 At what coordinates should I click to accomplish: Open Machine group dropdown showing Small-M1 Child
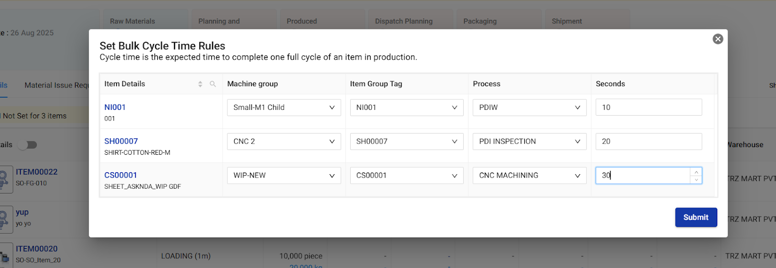point(284,107)
